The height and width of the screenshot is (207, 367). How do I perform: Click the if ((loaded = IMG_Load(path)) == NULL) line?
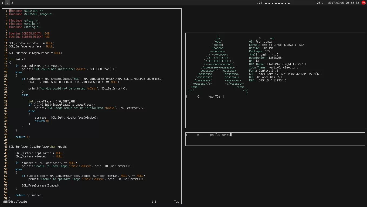coord(46,163)
